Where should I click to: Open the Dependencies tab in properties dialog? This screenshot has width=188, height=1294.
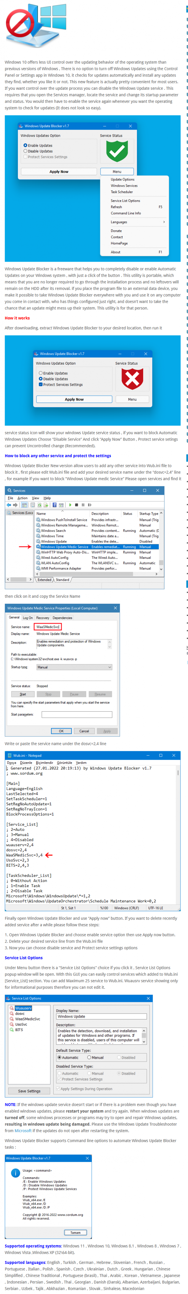point(63,618)
